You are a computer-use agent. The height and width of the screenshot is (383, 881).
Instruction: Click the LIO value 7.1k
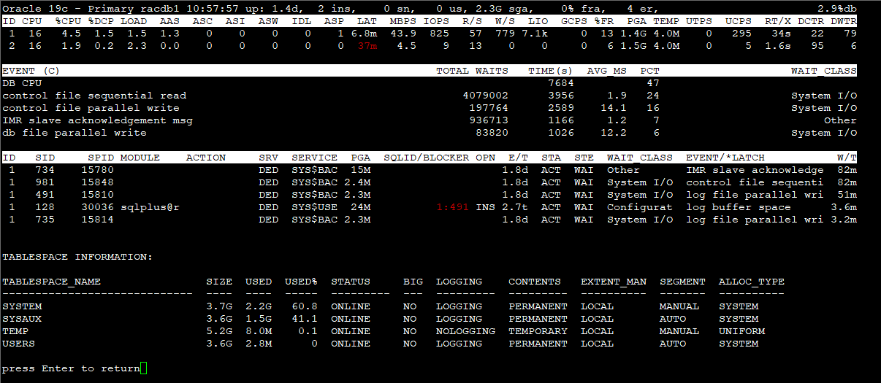535,34
